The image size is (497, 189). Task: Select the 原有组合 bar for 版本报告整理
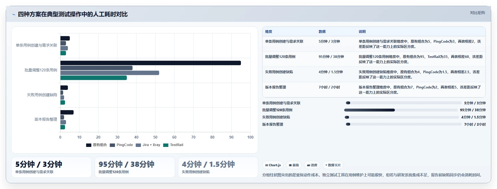(x=67, y=112)
